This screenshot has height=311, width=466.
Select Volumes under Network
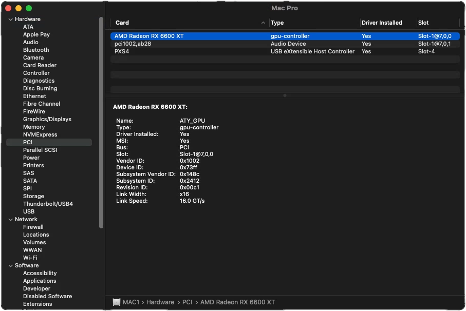pyautogui.click(x=34, y=243)
